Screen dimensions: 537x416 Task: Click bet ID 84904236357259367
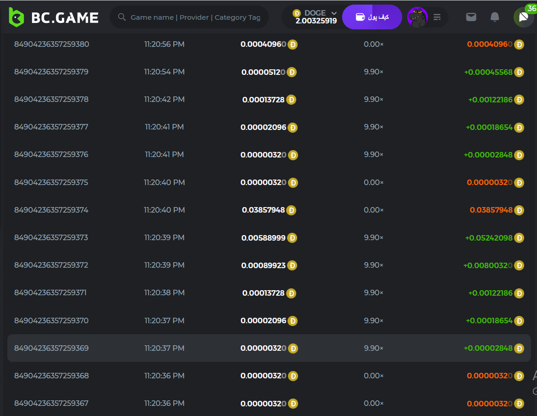[51, 404]
